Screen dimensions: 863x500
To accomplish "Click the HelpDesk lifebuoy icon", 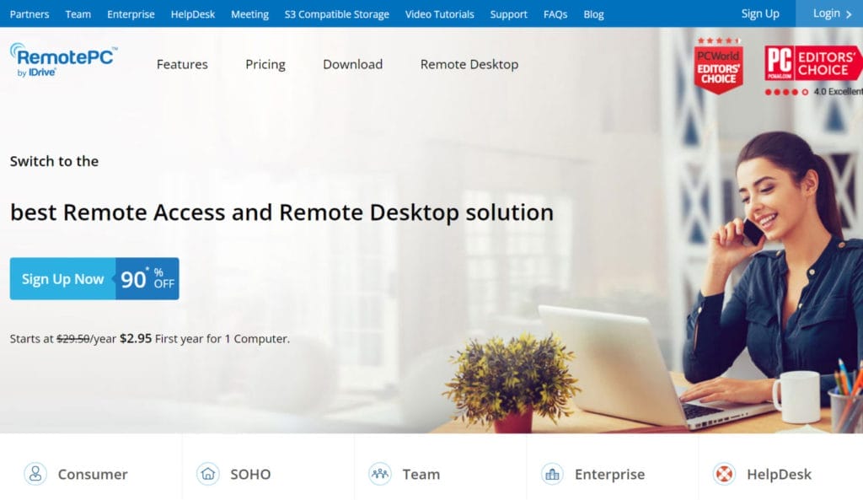I will (724, 474).
